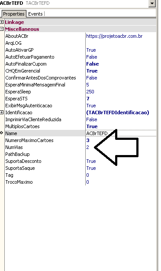Click the value 7 of EsperaSTS
Viewport: 161px width, 271px height.
(x=88, y=99)
